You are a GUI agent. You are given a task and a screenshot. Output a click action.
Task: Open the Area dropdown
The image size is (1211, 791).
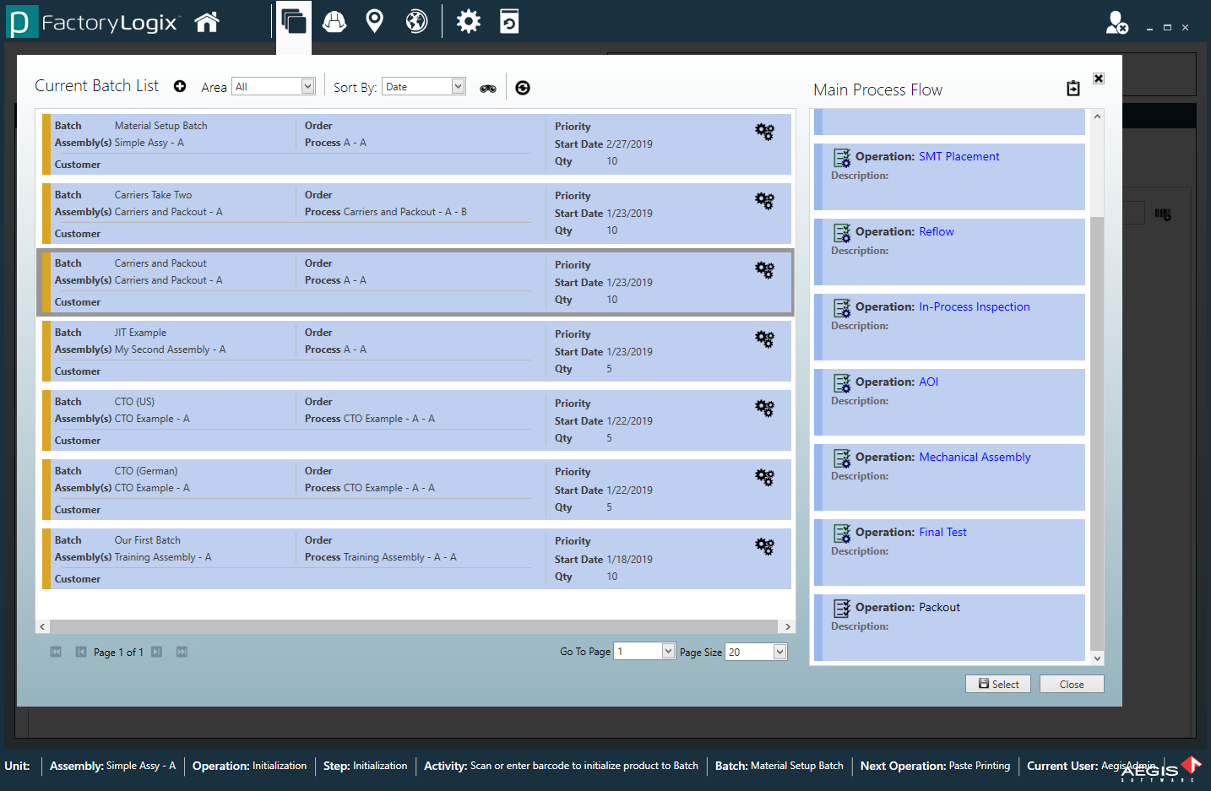tap(273, 85)
